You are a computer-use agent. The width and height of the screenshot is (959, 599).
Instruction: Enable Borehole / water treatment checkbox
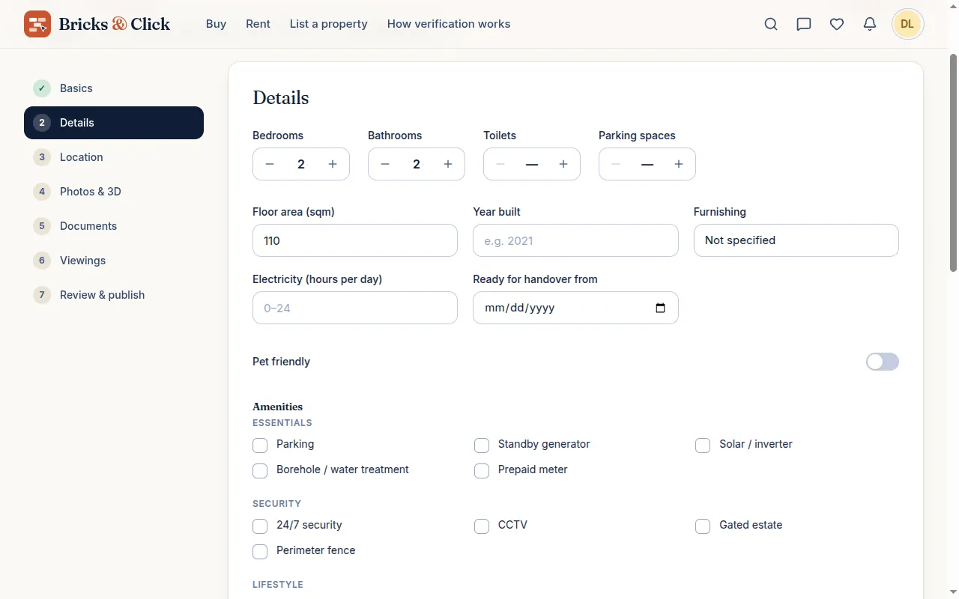pyautogui.click(x=260, y=471)
